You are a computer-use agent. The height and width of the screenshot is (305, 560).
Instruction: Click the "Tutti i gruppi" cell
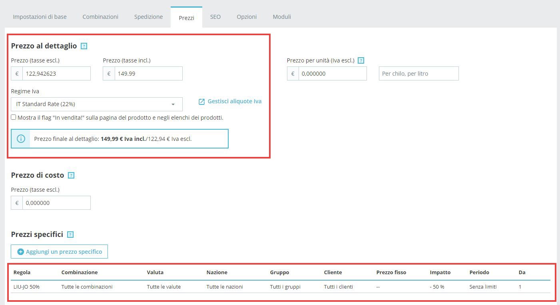pyautogui.click(x=285, y=287)
